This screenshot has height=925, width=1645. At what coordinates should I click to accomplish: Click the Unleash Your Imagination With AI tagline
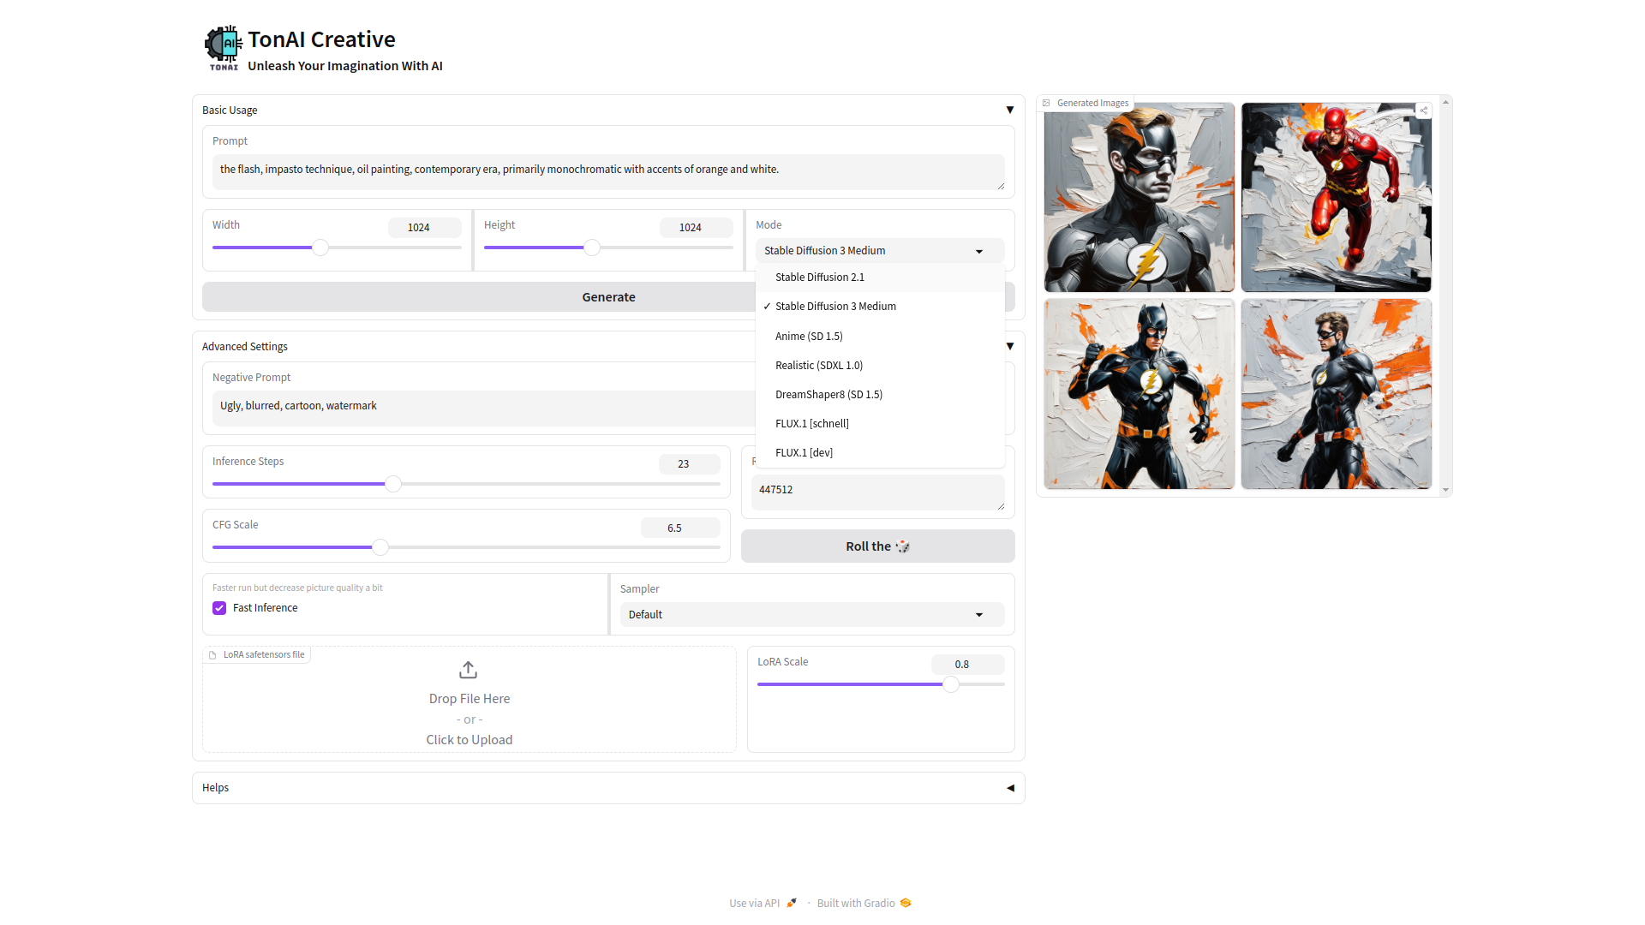[x=345, y=66]
